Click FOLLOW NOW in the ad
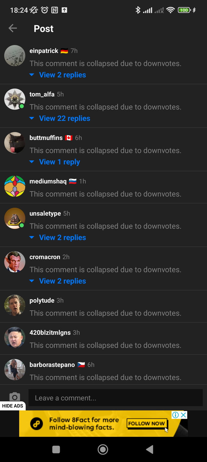The image size is (207, 462). [x=146, y=423]
